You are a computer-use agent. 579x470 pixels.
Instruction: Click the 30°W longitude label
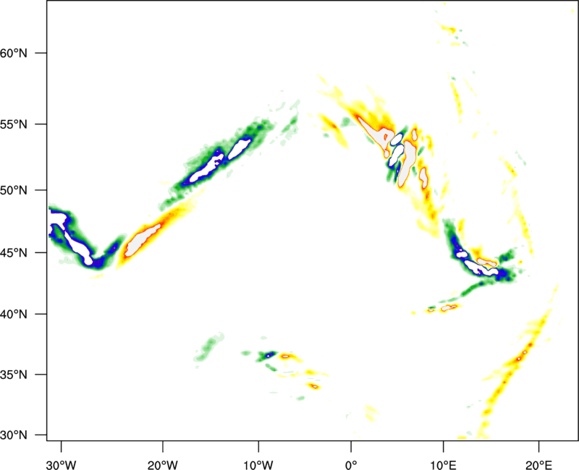click(62, 465)
